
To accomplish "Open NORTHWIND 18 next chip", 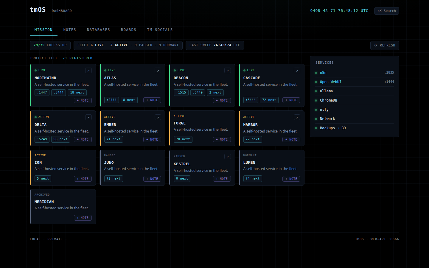I will point(77,93).
